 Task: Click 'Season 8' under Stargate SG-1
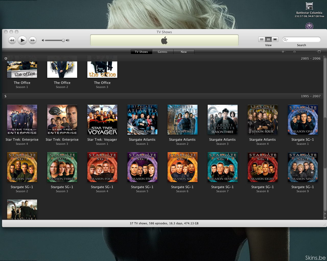[x=262, y=191]
